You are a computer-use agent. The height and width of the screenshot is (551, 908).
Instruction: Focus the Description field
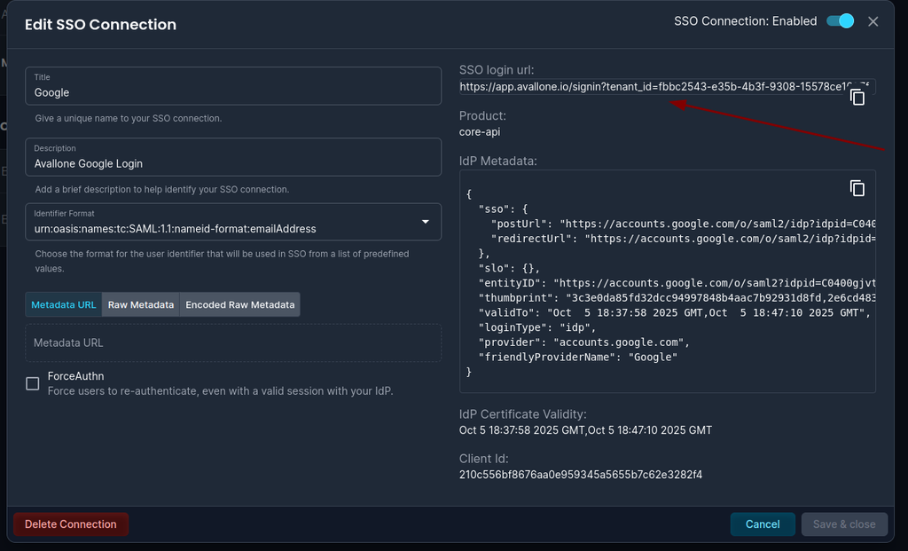tap(233, 157)
